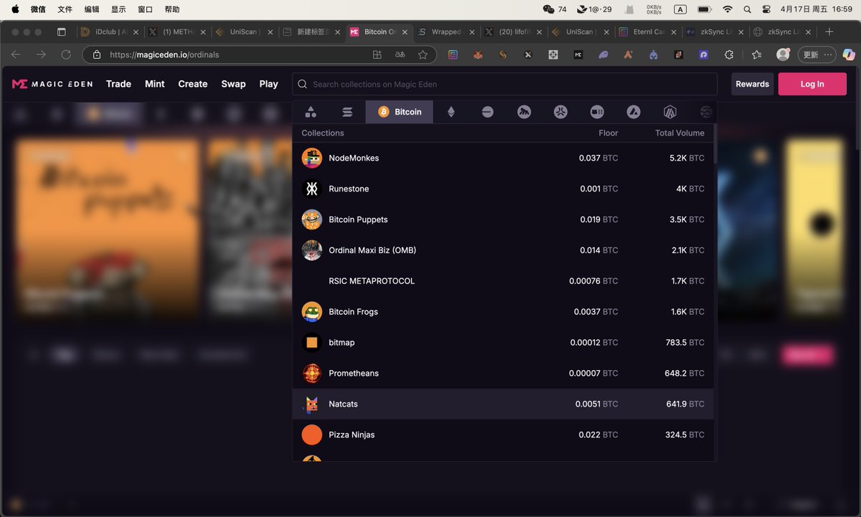The image size is (861, 517).
Task: Pick the Base chain icon
Action: [487, 112]
